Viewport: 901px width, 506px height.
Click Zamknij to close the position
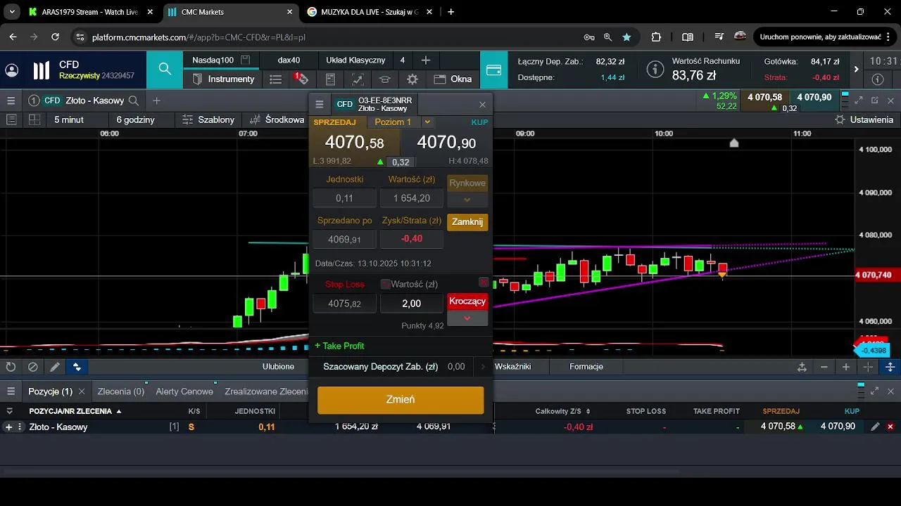(467, 222)
